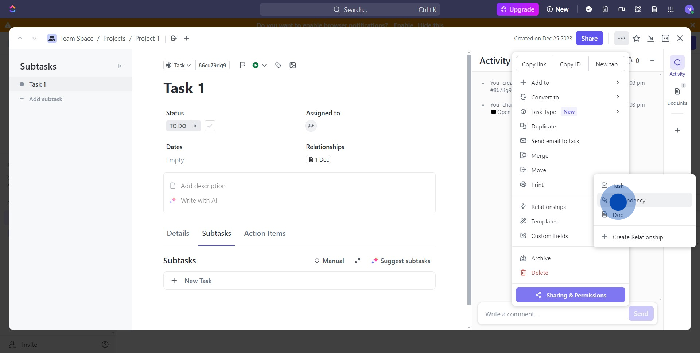Viewport: 700px width, 353px height.
Task: Open the Manual sort dropdown
Action: [x=329, y=261]
